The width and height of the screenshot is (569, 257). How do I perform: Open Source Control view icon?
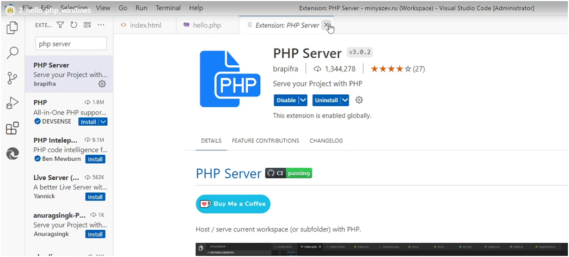tap(13, 78)
